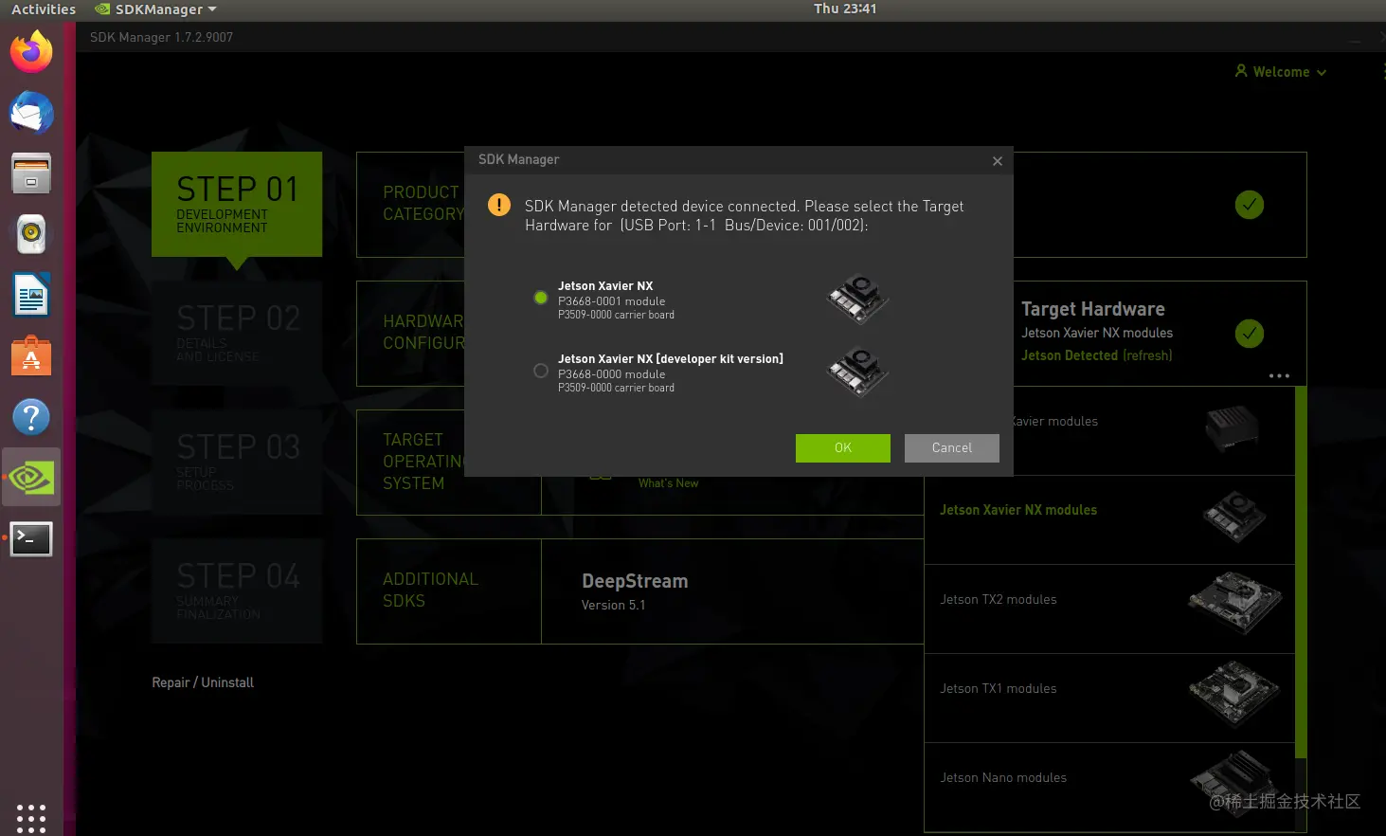Open the clock calendar Thu 23:41
This screenshot has height=836, width=1386.
[845, 9]
